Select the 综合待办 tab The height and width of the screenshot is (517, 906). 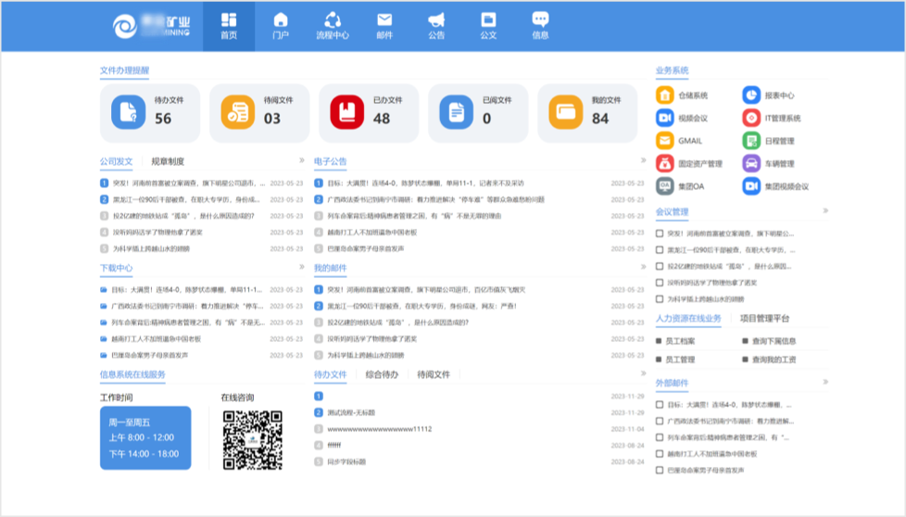pos(382,374)
